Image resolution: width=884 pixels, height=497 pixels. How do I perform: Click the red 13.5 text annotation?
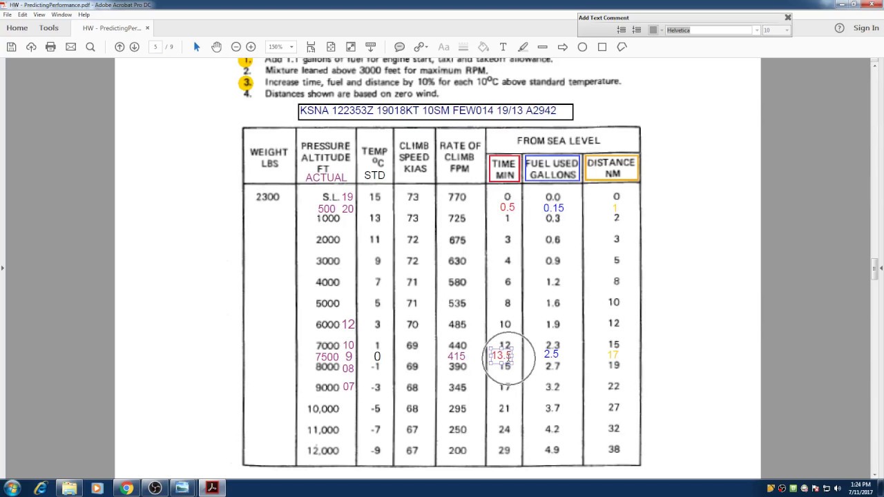501,355
